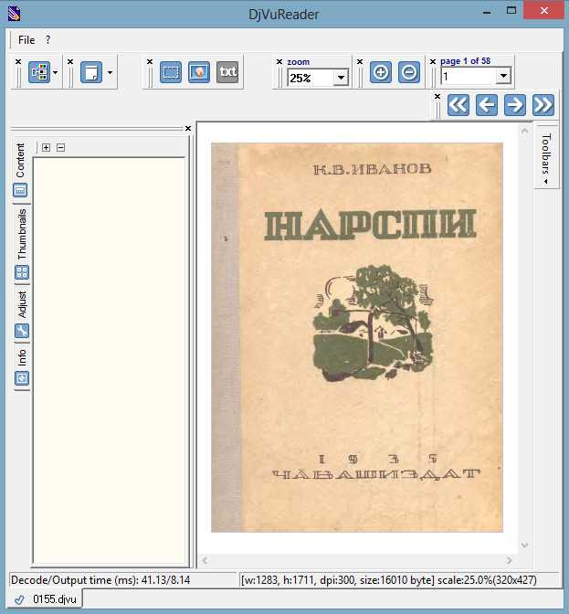
Task: Go to the first page
Action: pyautogui.click(x=458, y=105)
